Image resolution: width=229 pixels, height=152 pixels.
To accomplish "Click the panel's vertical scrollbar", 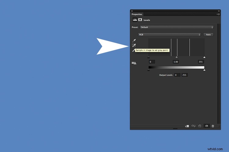I will tap(219, 74).
